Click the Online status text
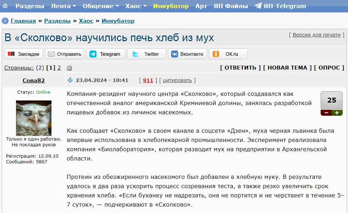Viewport: 348px width, 213px height. [43, 92]
